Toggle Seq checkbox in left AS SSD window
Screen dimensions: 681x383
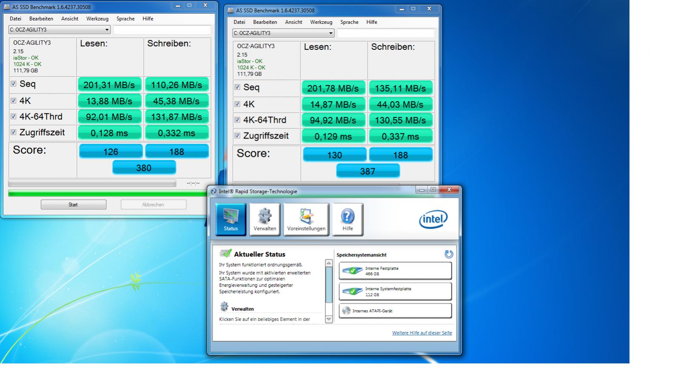(x=14, y=84)
